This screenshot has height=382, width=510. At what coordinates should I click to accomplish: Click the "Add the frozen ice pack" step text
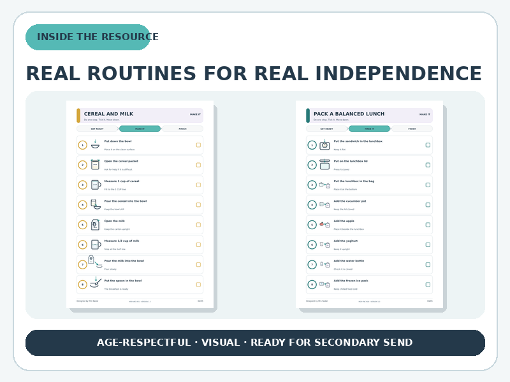click(351, 281)
